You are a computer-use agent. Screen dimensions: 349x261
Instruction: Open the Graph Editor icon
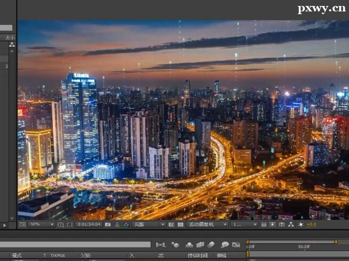237,245
